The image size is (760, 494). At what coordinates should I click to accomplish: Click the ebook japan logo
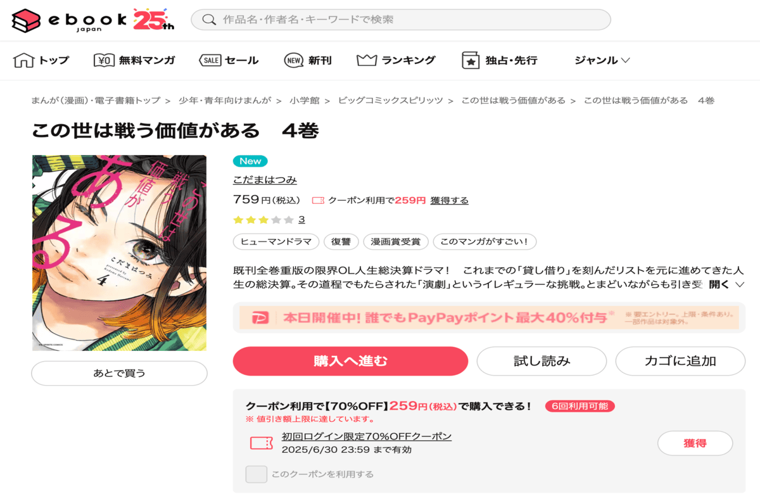(x=93, y=20)
